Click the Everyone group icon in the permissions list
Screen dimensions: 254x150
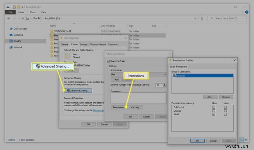click(174, 76)
